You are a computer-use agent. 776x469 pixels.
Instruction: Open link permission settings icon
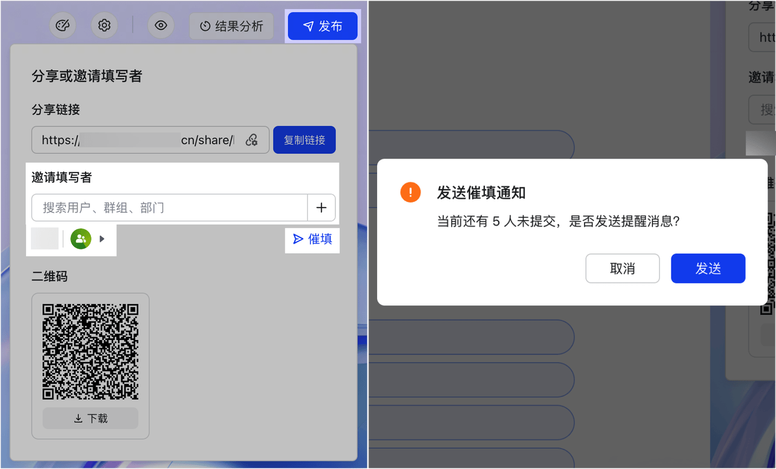click(x=252, y=140)
